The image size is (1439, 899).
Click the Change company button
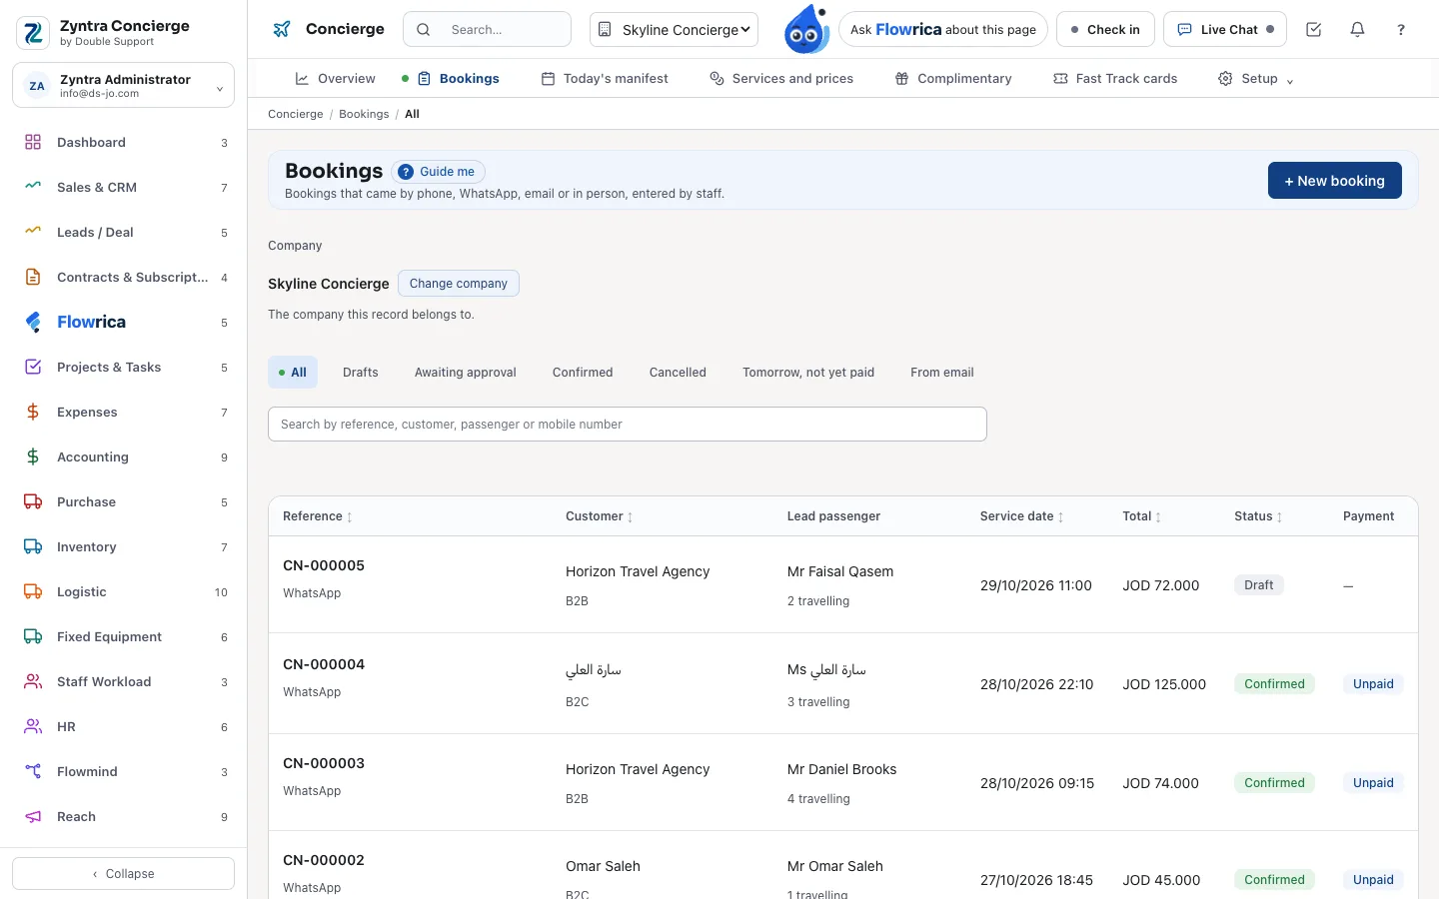(459, 284)
